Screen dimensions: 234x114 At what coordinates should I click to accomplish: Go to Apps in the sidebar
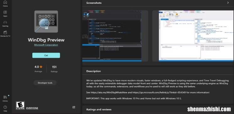(x=5, y=14)
